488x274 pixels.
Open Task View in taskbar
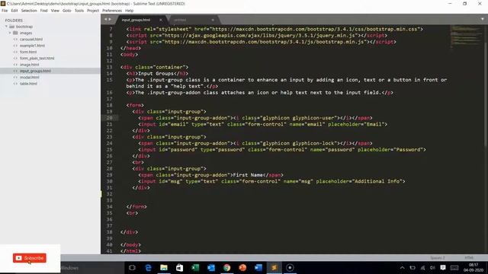click(132, 267)
